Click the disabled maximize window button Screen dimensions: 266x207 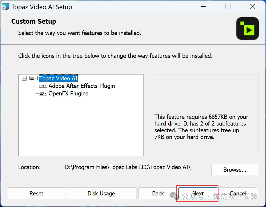(228, 7)
